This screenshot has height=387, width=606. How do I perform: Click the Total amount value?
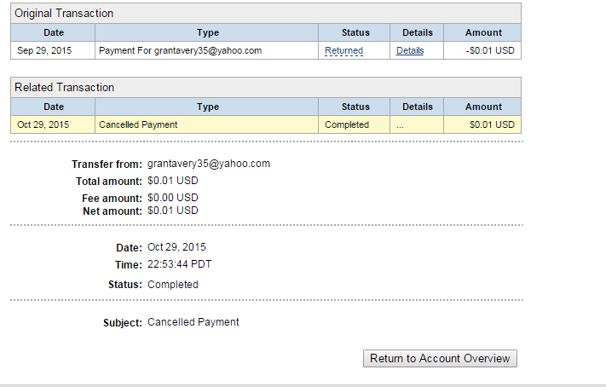172,182
